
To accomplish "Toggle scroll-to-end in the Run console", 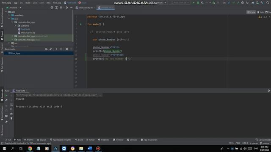I will pyautogui.click(x=11, y=109).
